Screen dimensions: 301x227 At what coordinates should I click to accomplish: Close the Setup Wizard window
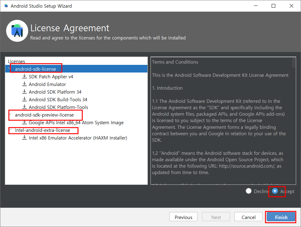pyautogui.click(x=292, y=6)
